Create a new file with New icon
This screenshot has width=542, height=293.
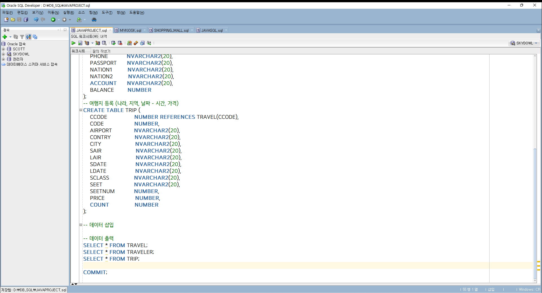(x=6, y=20)
